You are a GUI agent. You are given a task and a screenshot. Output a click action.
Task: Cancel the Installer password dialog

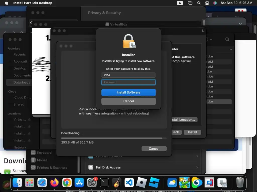128,101
